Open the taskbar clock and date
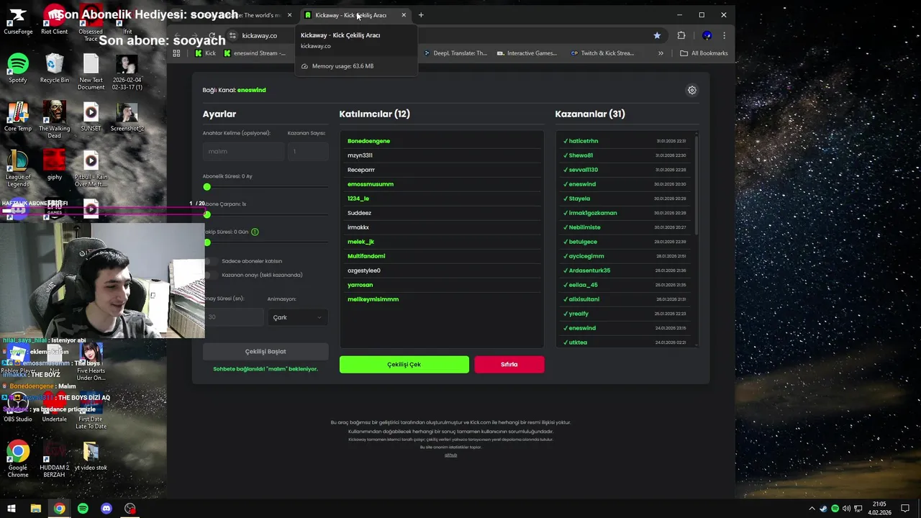921x518 pixels. pyautogui.click(x=879, y=509)
